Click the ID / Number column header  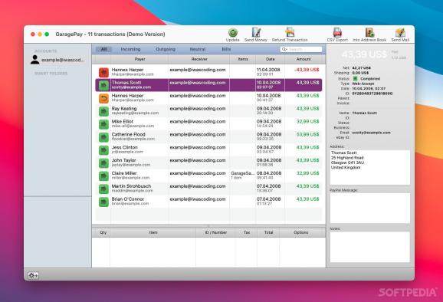tap(216, 232)
